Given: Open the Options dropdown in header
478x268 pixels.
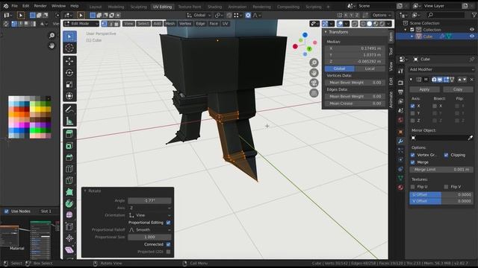Looking at the screenshot, I should (382, 15).
